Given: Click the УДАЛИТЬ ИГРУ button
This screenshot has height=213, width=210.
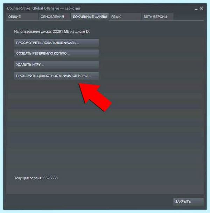Looking at the screenshot, I should [56, 64].
